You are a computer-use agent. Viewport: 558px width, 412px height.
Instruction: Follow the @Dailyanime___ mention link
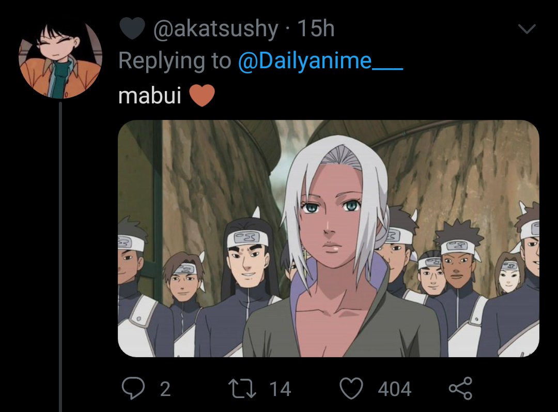[x=320, y=61]
